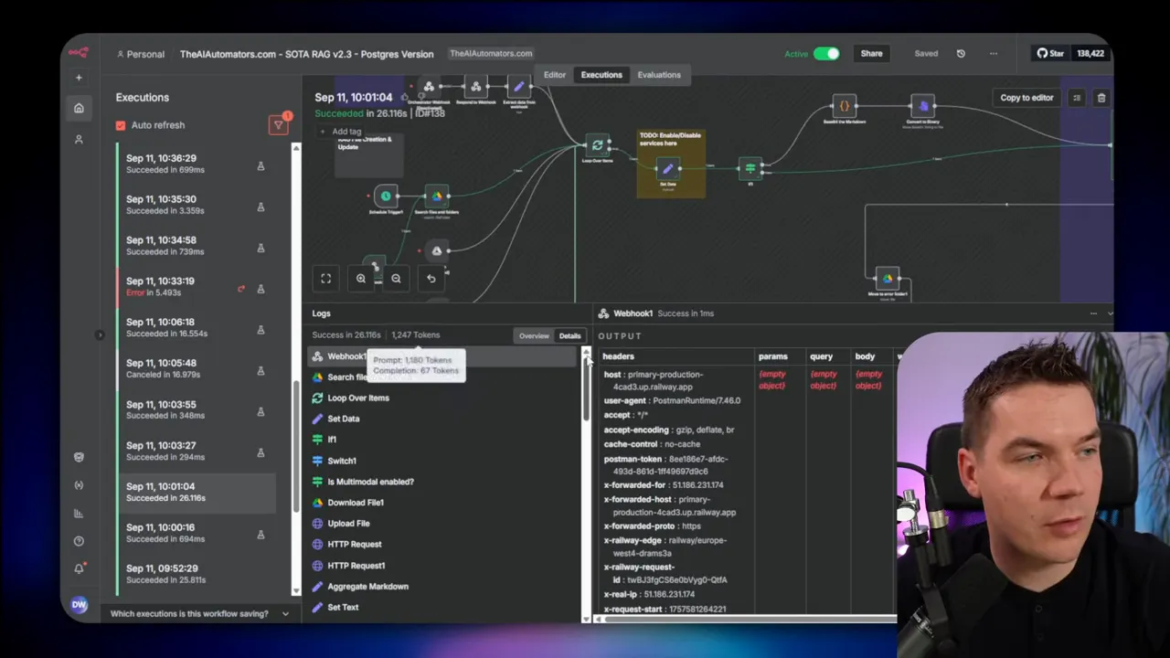This screenshot has width=1170, height=658.
Task: Click the Personal project breadcrumb link
Action: pyautogui.click(x=141, y=54)
